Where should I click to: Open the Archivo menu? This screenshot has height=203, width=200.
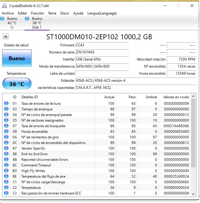coord(8,13)
